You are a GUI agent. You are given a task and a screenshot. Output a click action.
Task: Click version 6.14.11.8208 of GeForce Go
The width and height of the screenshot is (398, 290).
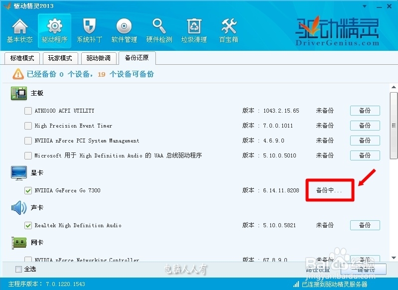281,190
